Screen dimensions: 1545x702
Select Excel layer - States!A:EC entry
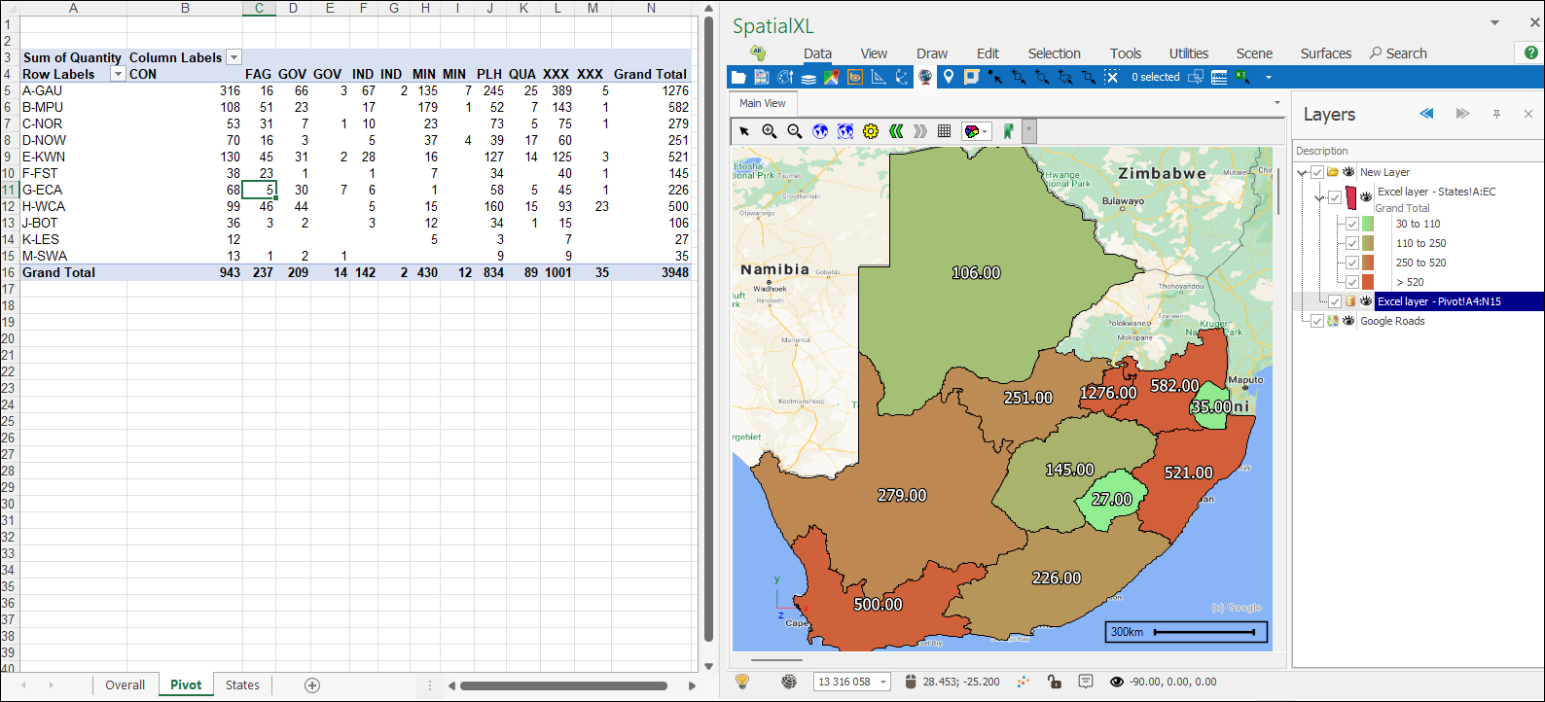tap(1436, 192)
